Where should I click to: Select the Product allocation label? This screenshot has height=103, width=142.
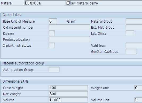click(x=16, y=40)
